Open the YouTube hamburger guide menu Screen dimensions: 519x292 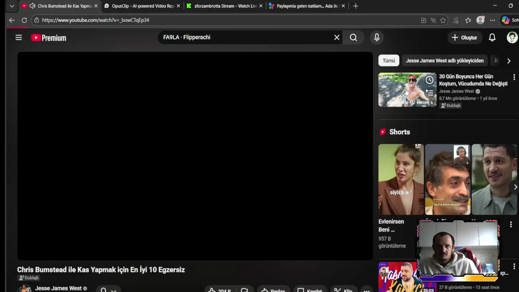pos(19,38)
